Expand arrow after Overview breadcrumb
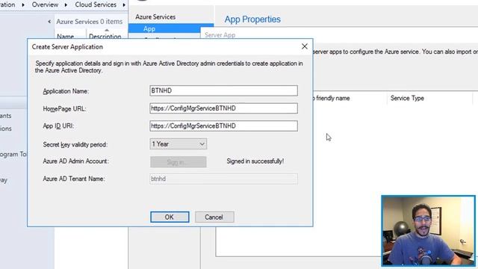Viewport: 478px width, 269px height. click(66, 5)
